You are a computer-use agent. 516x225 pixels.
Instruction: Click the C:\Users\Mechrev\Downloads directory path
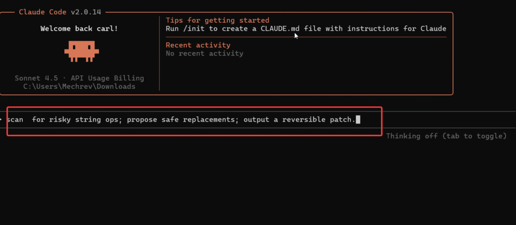[x=79, y=86]
